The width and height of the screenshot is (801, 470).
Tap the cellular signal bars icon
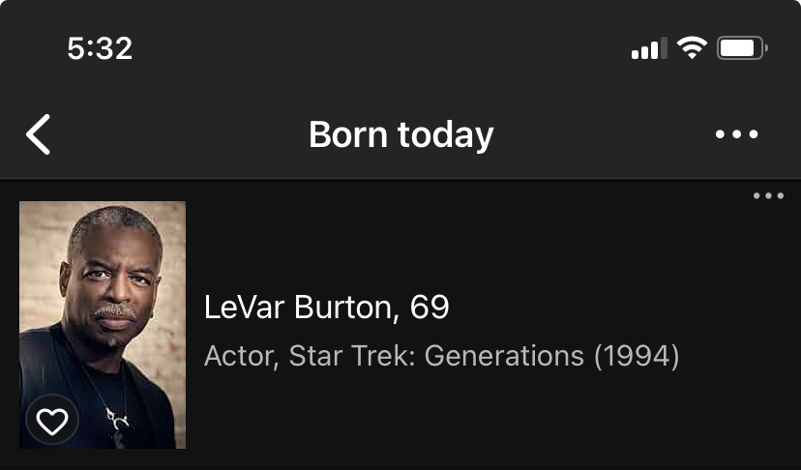[648, 47]
